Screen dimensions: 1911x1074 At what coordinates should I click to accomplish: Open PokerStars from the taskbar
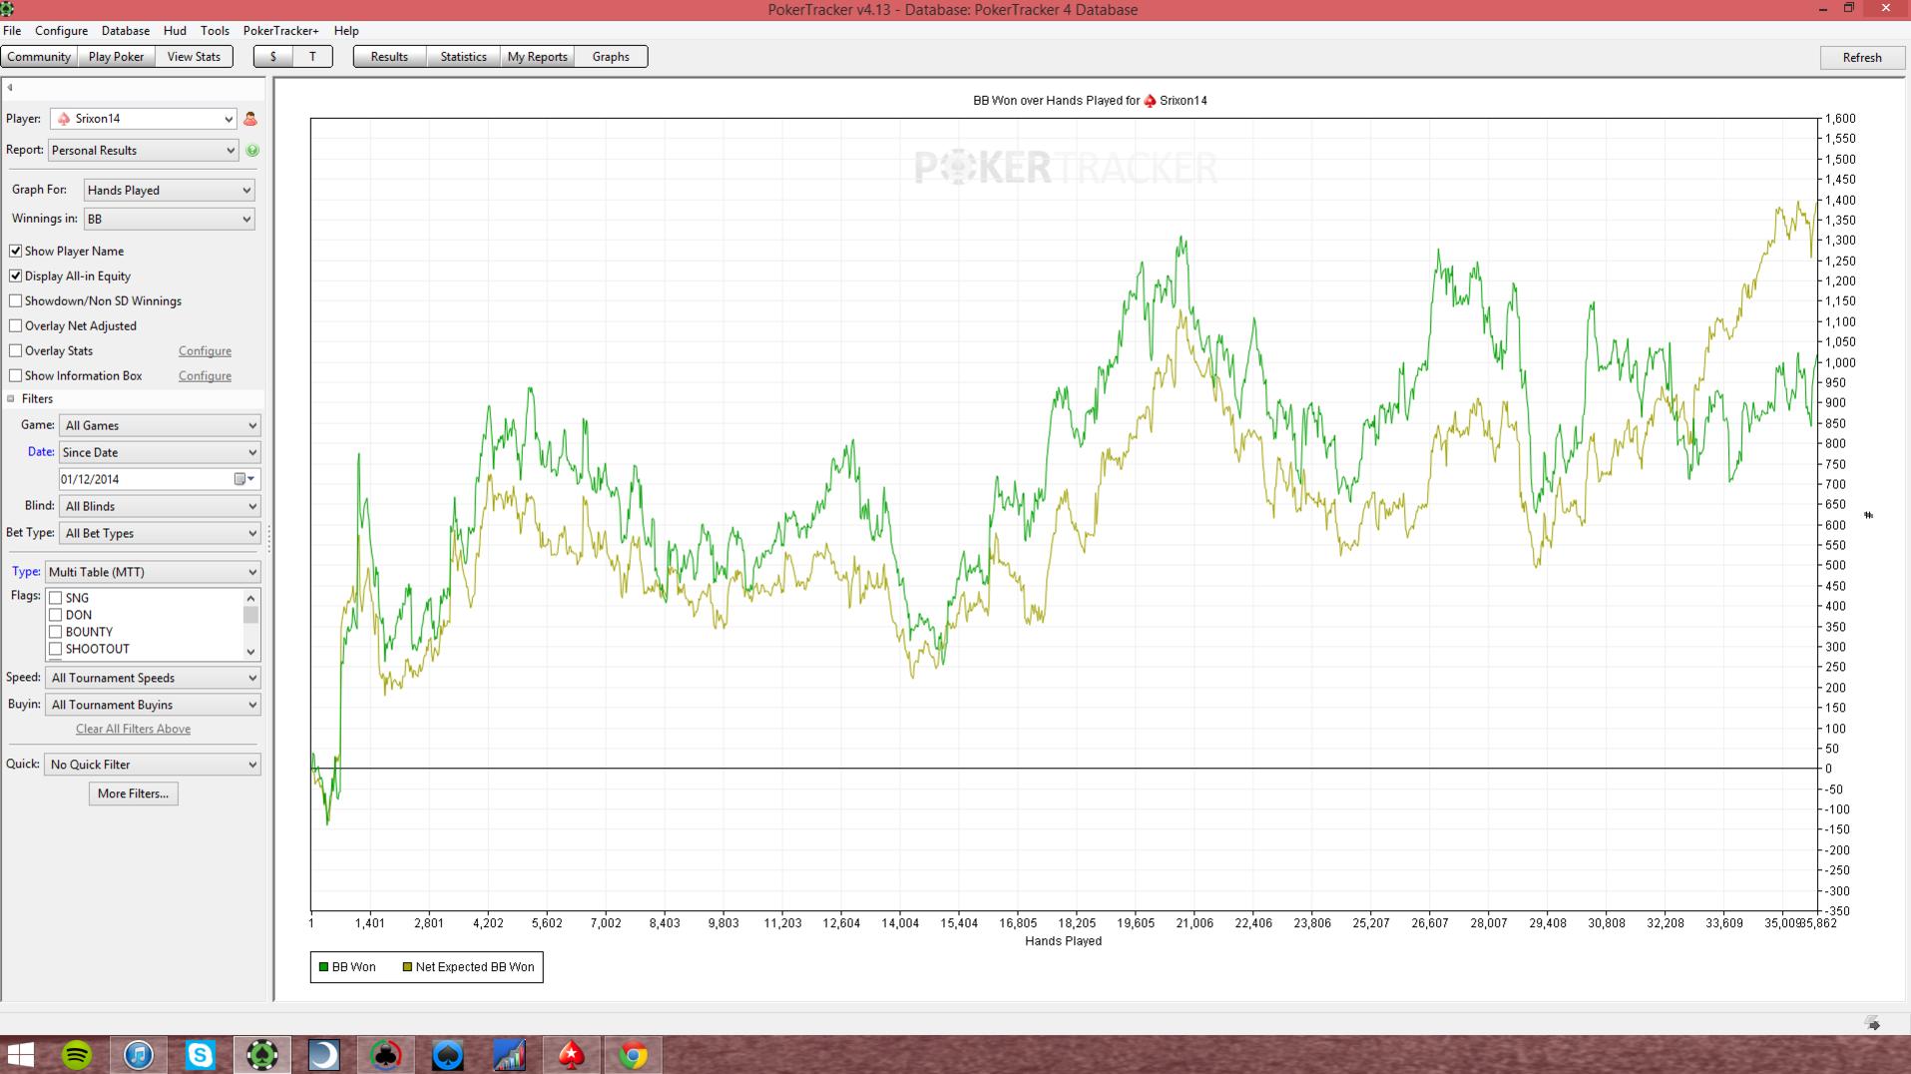[572, 1055]
